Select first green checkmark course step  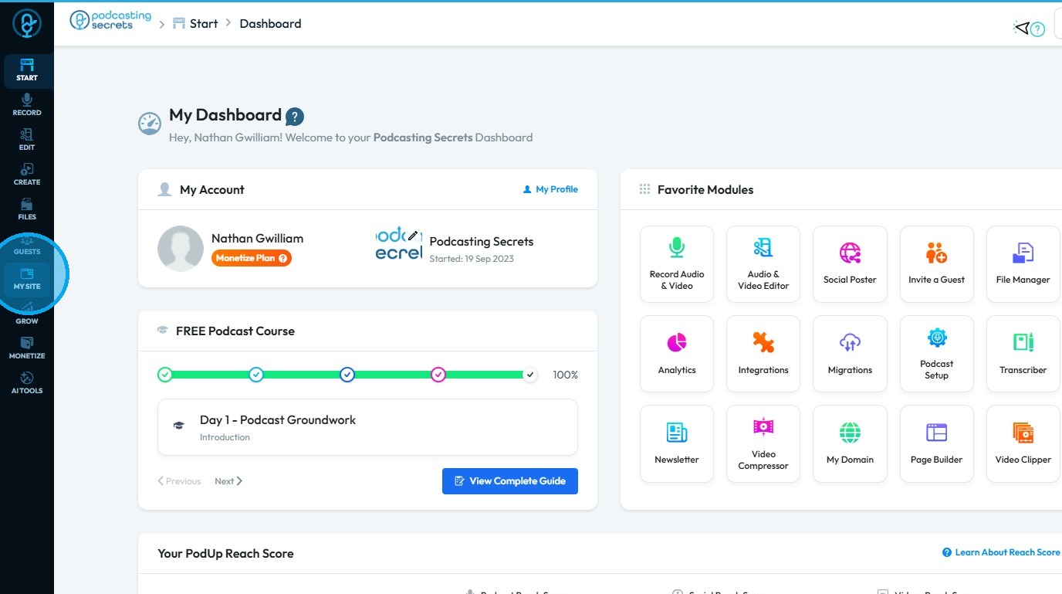point(164,375)
